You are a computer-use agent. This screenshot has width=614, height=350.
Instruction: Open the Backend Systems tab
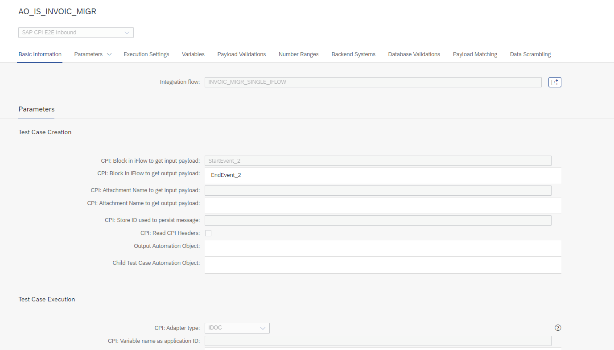pyautogui.click(x=353, y=54)
